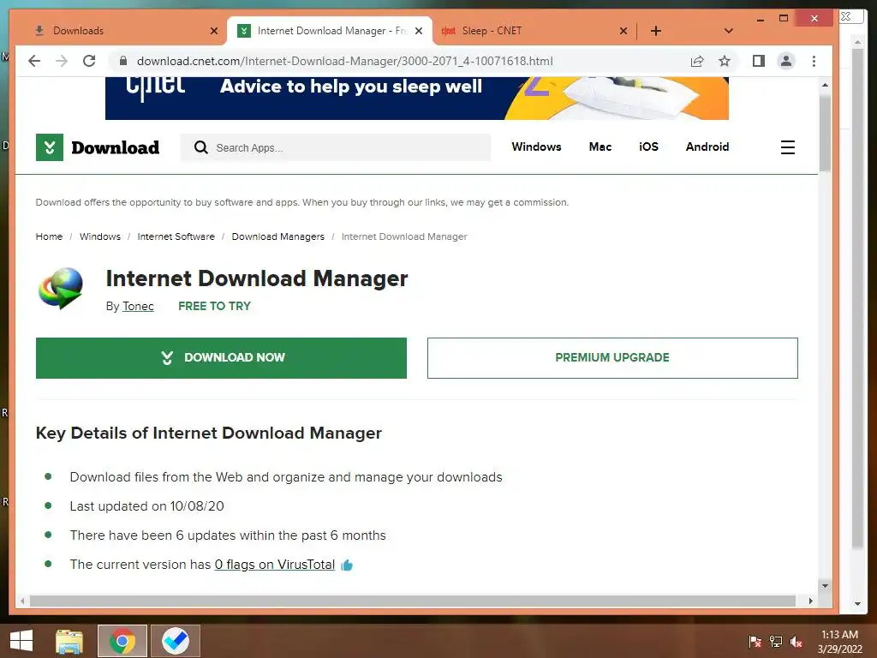The width and height of the screenshot is (877, 658).
Task: Close the Downloads tab
Action: tap(213, 31)
